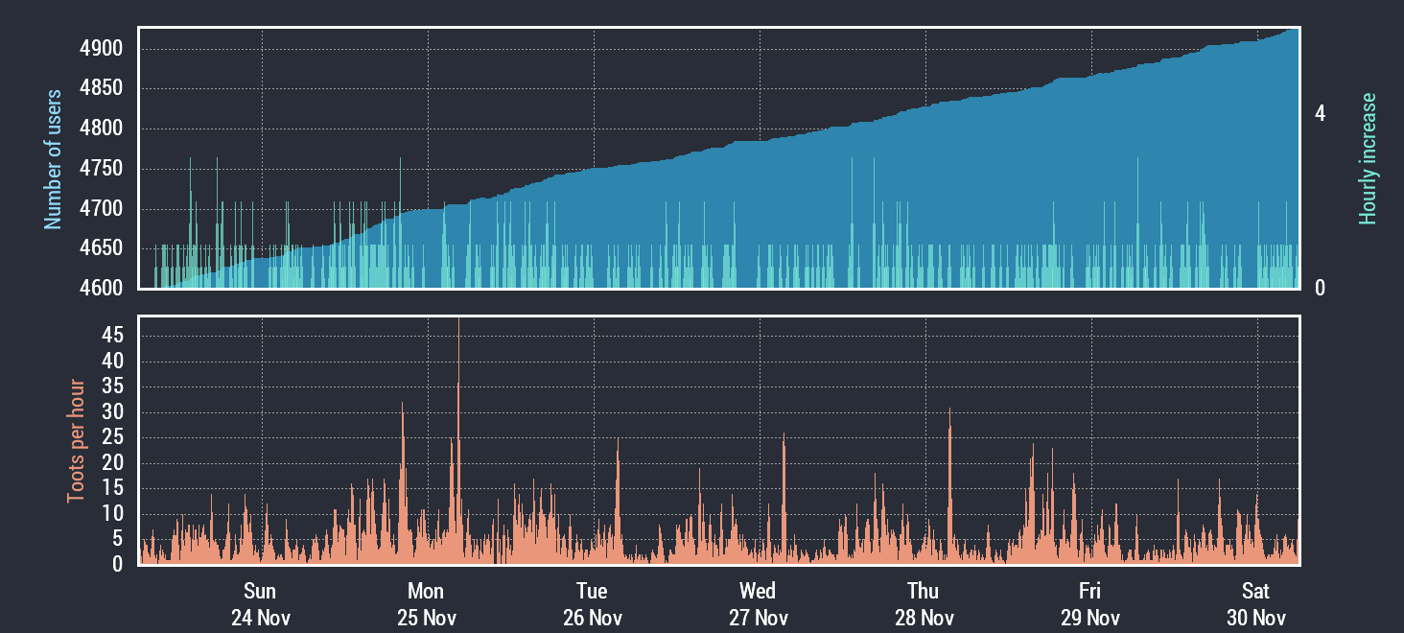Screen dimensions: 1404x633
Task: Click the 4750 tick on users axis
Action: point(104,169)
